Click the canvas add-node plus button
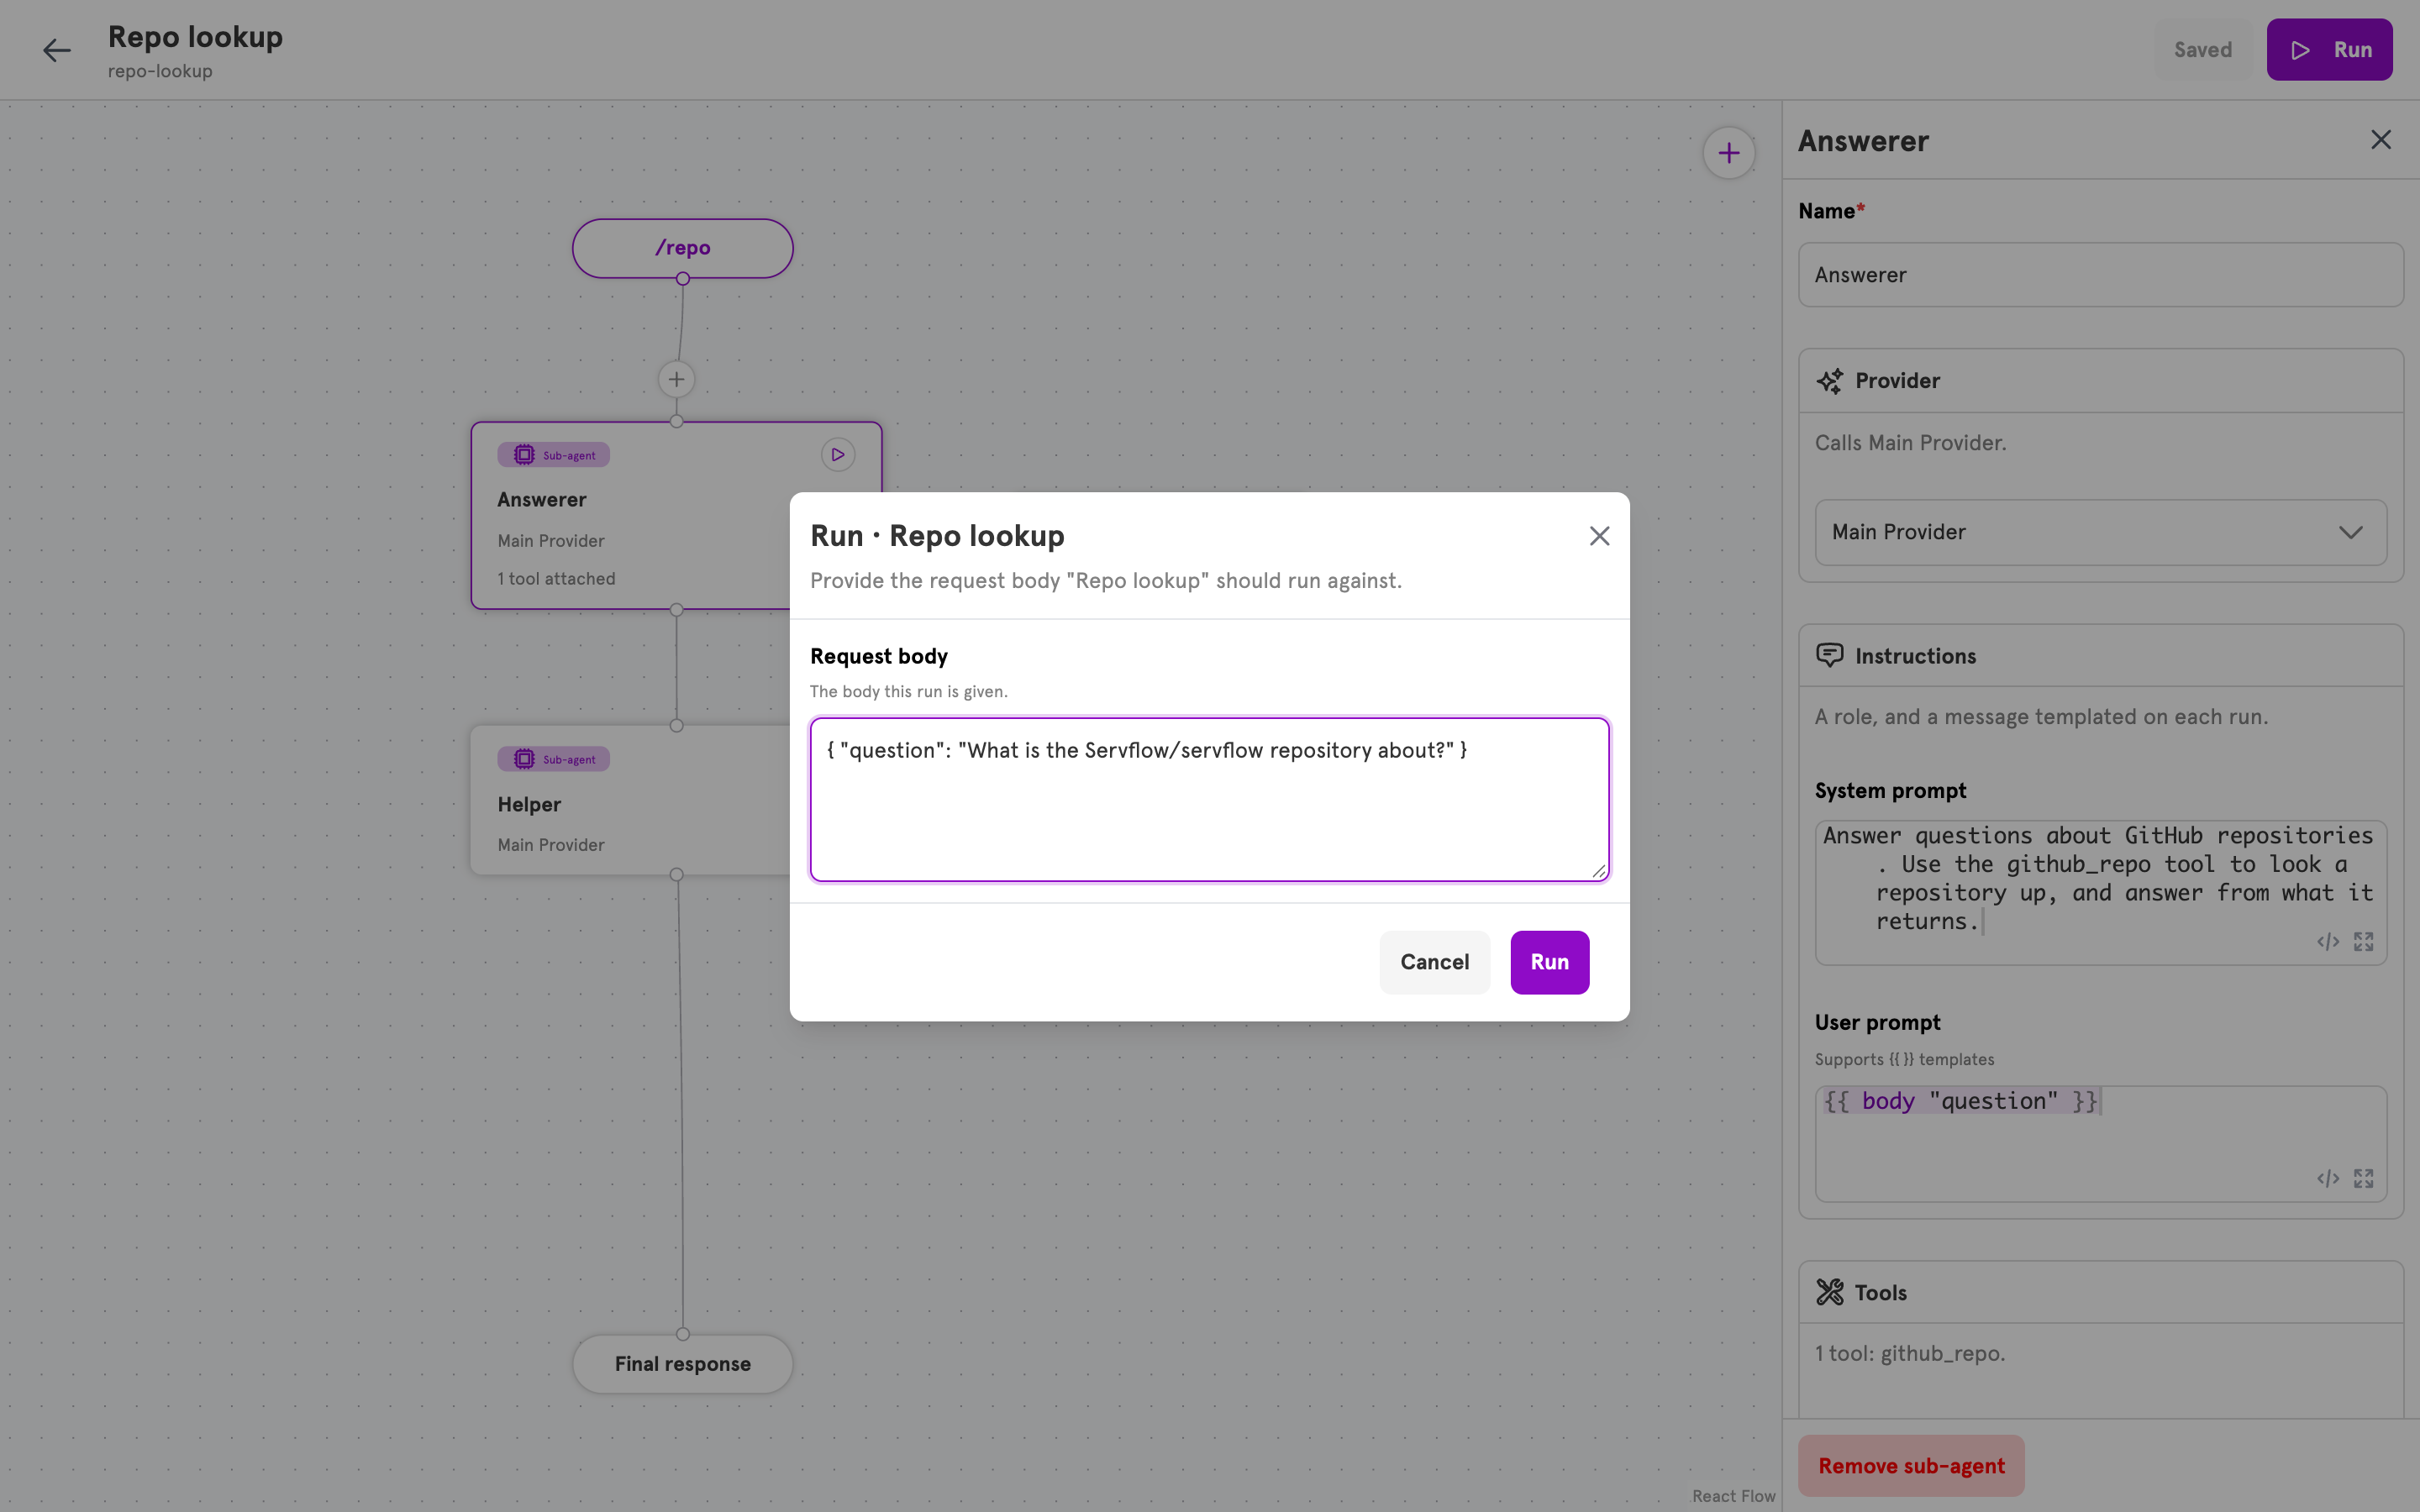 pyautogui.click(x=1729, y=153)
